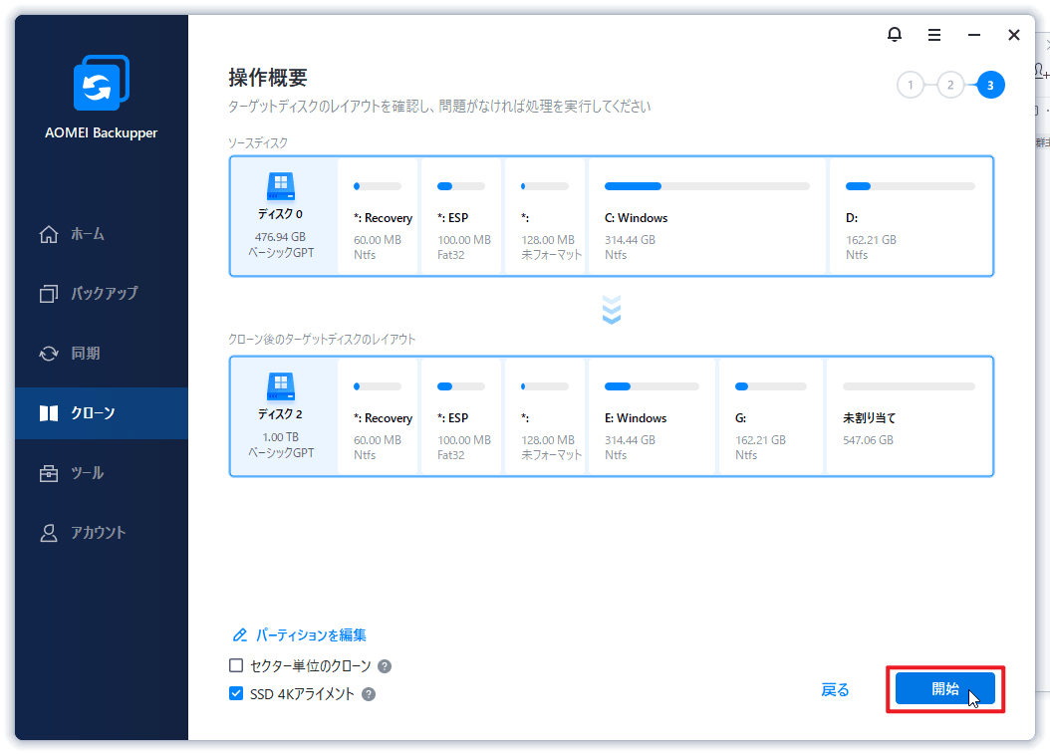The height and width of the screenshot is (755, 1050).
Task: Uncheck SSD 4Kアライメント checkbox
Action: point(236,693)
